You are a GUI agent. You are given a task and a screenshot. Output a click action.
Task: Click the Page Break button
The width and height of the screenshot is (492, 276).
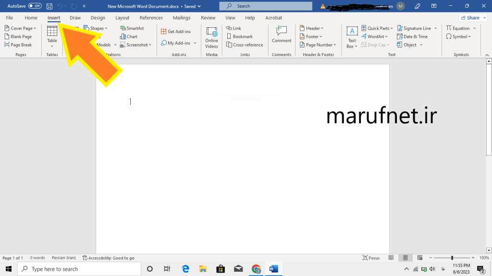point(18,45)
